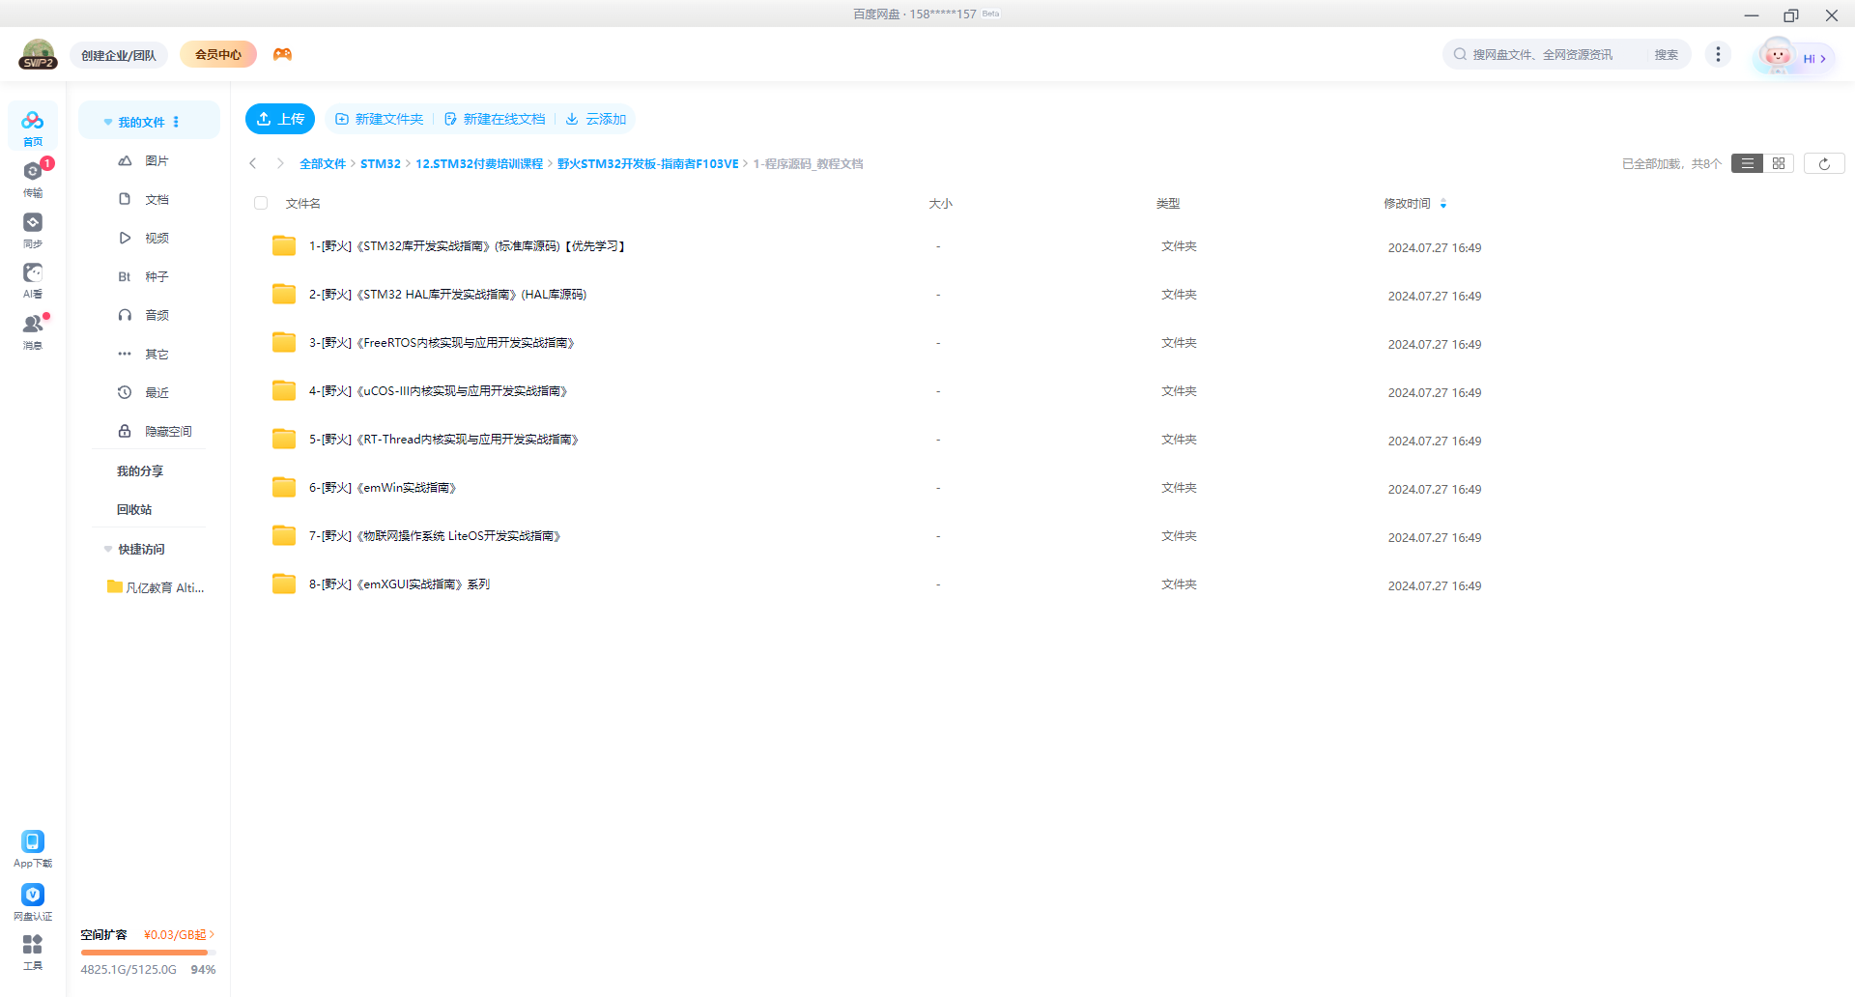1855x997 pixels.
Task: Click 12.STM32付费培训课程 breadcrumb
Action: [479, 163]
